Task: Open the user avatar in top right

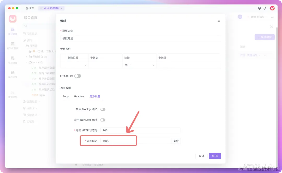Action: pyautogui.click(x=272, y=8)
